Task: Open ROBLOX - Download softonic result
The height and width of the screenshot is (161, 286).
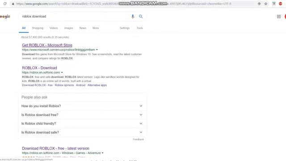Action: [x=39, y=68]
